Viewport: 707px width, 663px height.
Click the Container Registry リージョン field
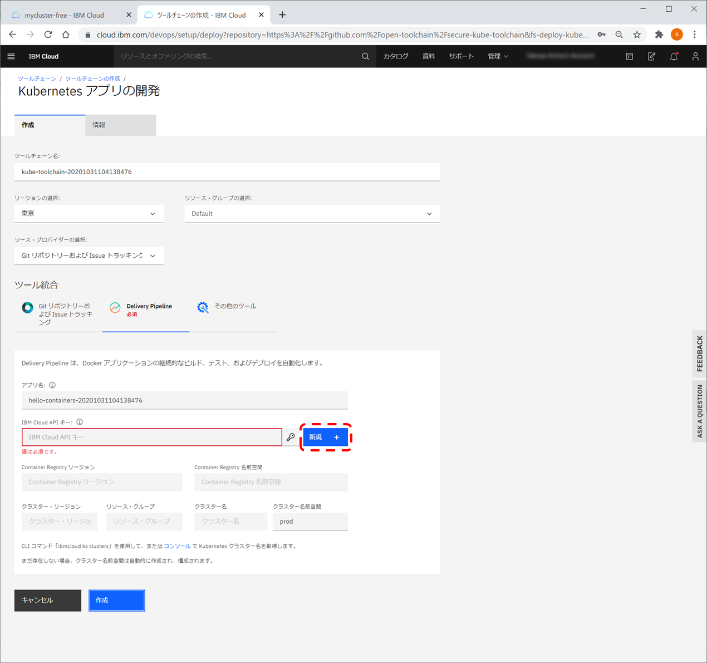click(102, 482)
